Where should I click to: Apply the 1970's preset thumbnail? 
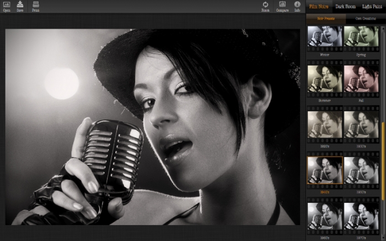361,216
